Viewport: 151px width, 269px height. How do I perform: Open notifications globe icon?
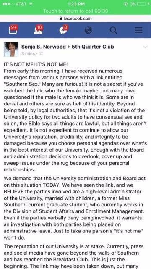[x=88, y=30]
